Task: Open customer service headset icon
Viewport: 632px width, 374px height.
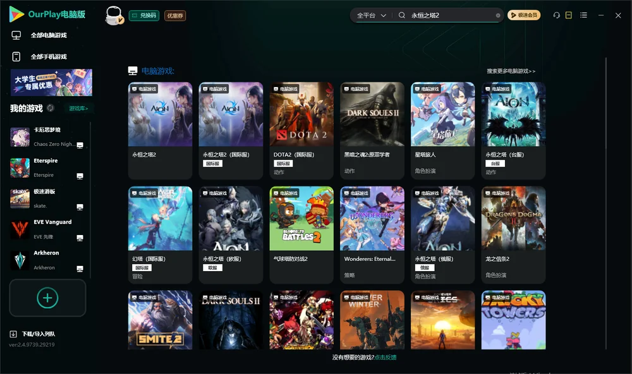Action: [556, 15]
